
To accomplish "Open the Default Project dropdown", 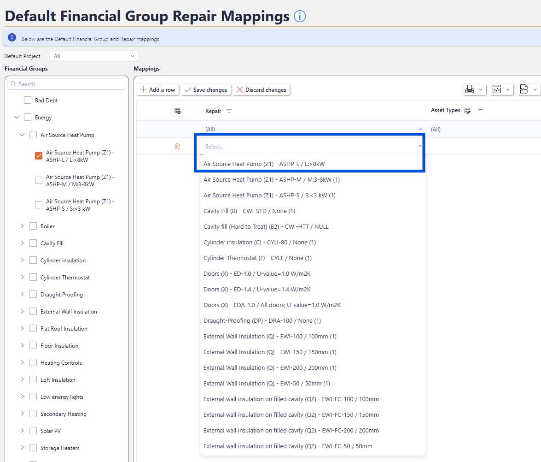I will [94, 56].
